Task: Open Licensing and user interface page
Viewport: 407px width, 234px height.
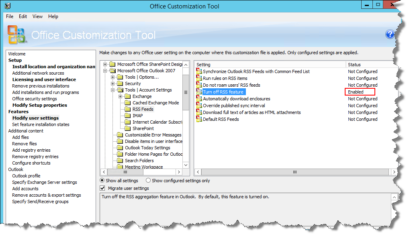Action: tap(44, 79)
